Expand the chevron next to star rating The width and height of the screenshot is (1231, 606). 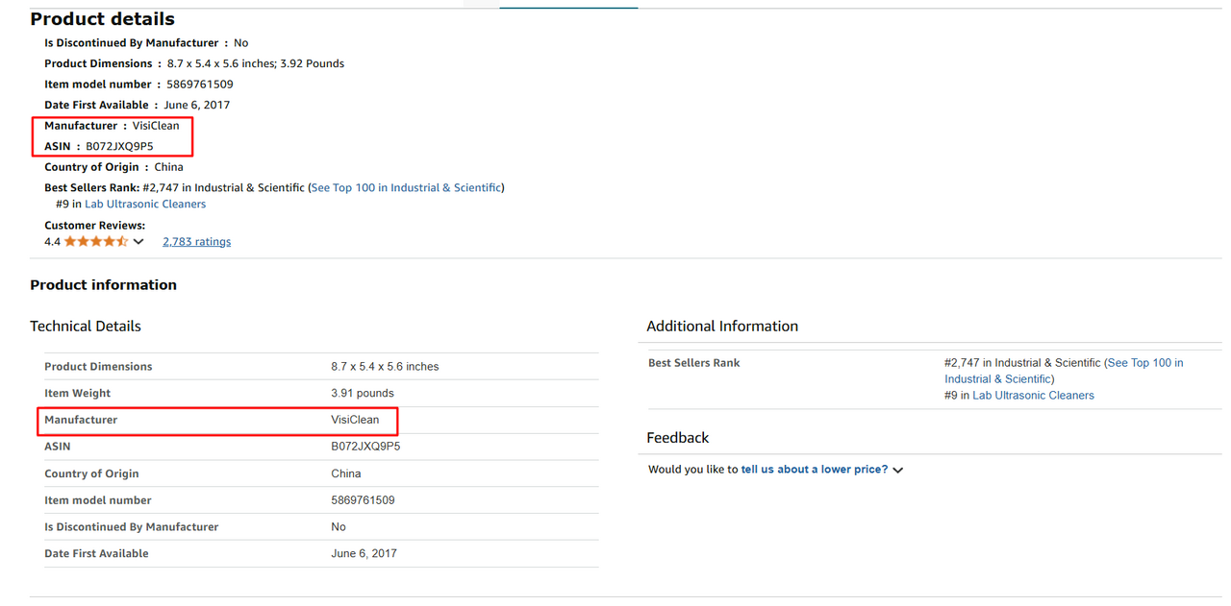(138, 242)
